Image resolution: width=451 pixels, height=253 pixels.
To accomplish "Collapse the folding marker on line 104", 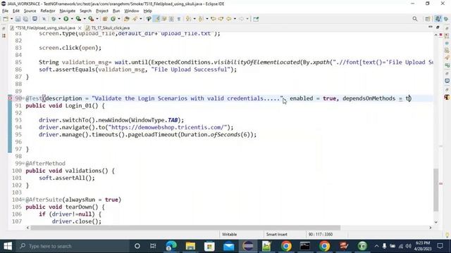I will point(23,200).
